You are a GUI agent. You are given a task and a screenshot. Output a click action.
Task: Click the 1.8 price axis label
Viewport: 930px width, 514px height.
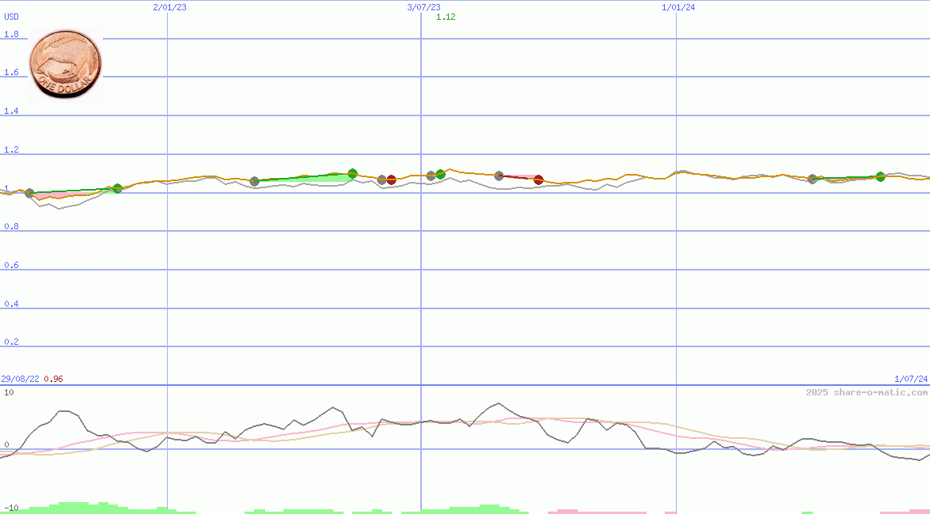(11, 34)
